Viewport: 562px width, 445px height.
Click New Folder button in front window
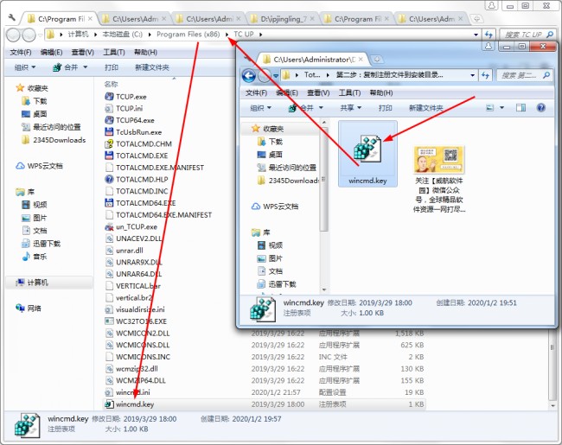(425, 107)
